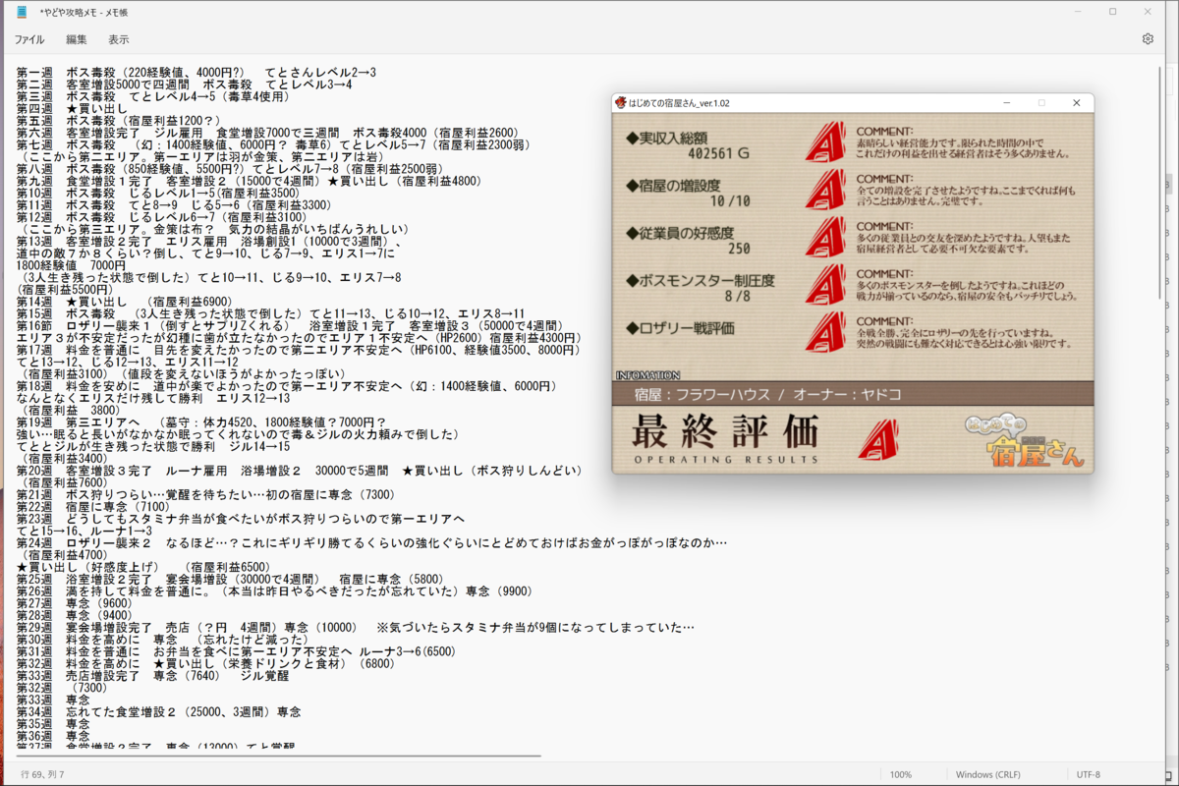The width and height of the screenshot is (1179, 786).
Task: Maximize the Notepad window
Action: [1113, 12]
